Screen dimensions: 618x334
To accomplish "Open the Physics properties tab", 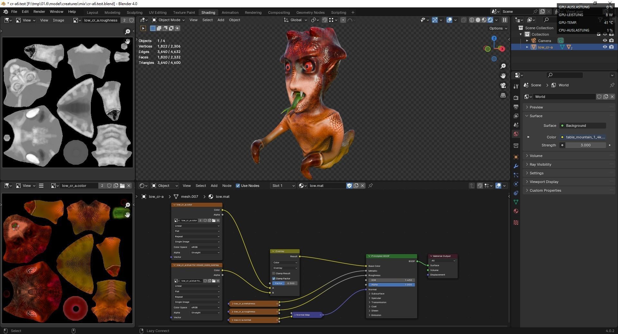I will (516, 184).
